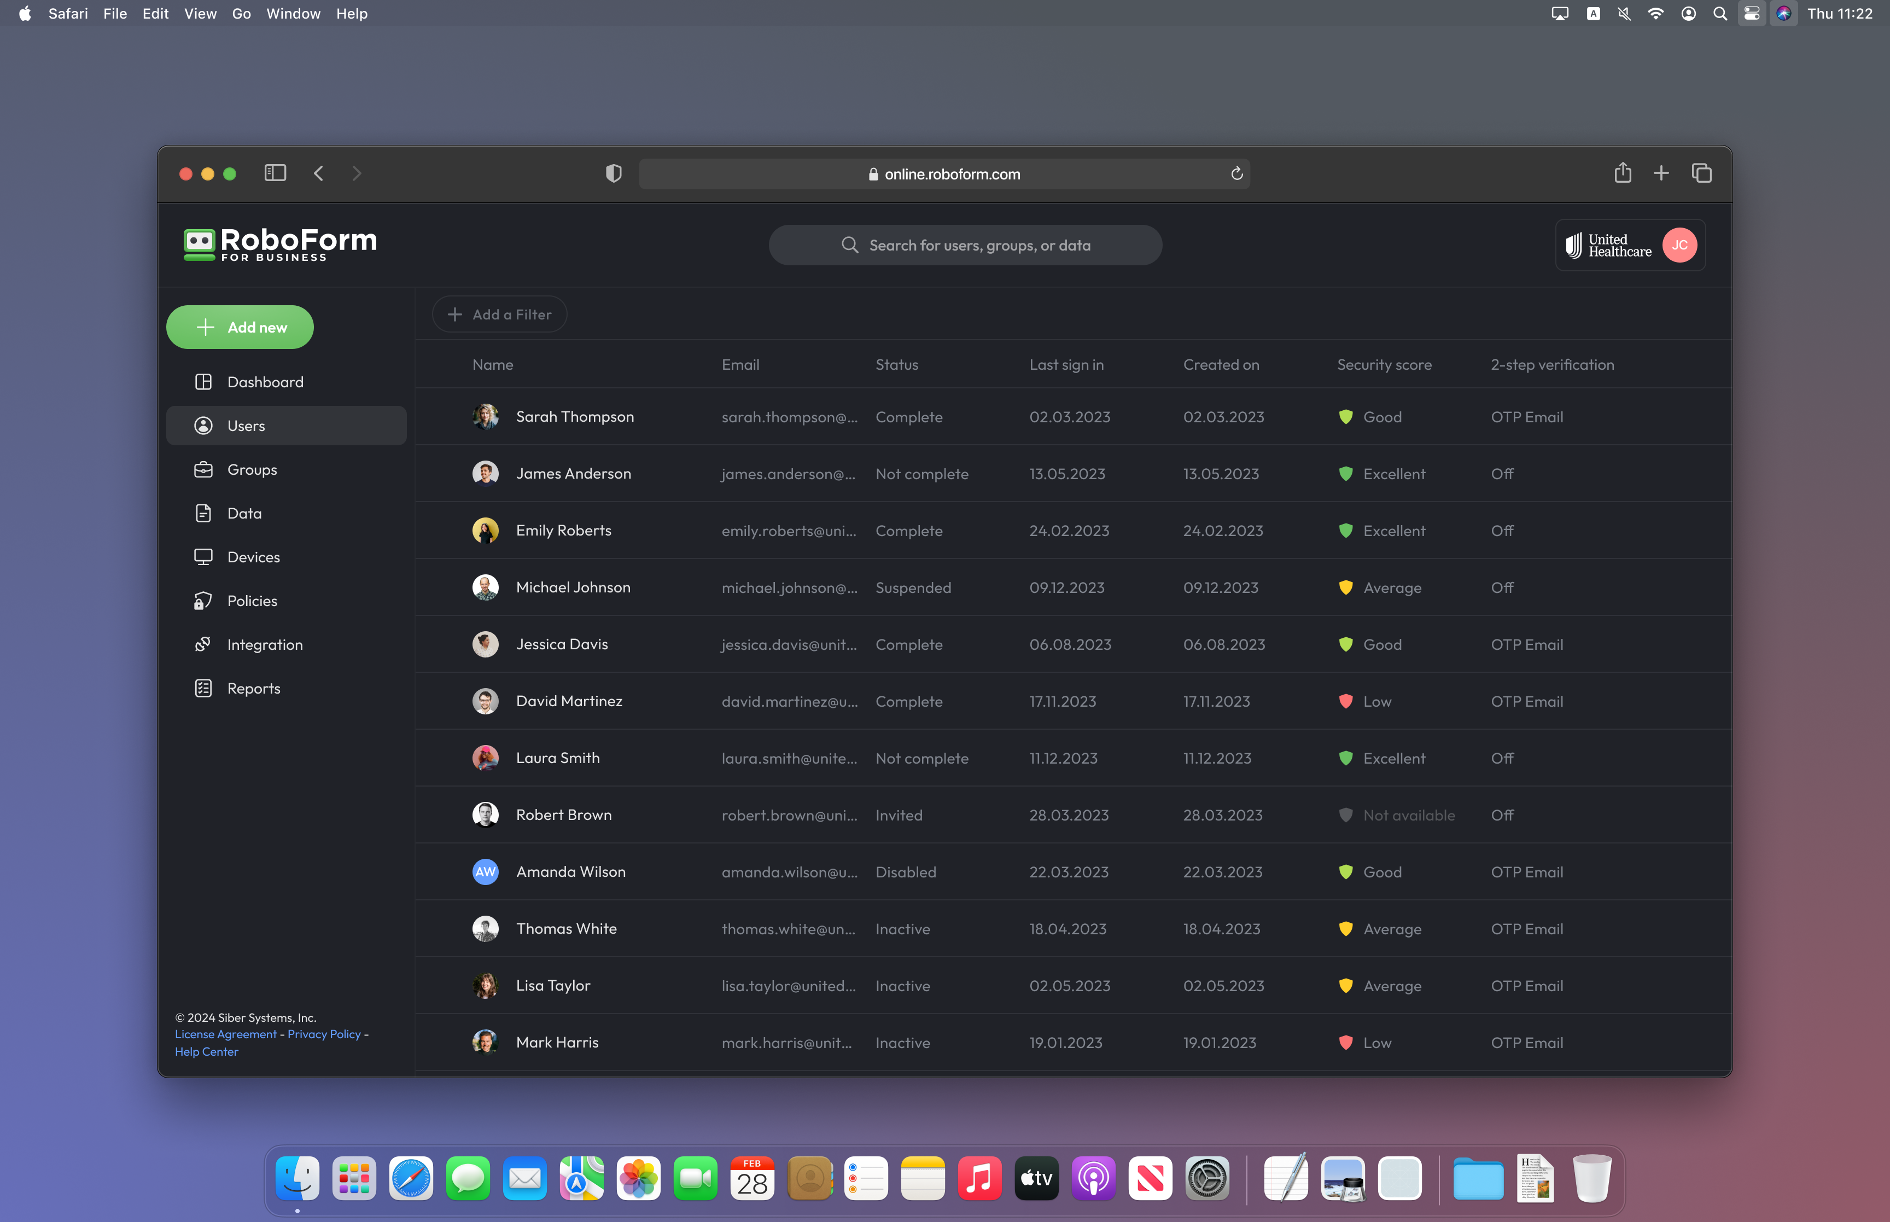1890x1222 pixels.
Task: Open the Policies section
Action: point(252,600)
